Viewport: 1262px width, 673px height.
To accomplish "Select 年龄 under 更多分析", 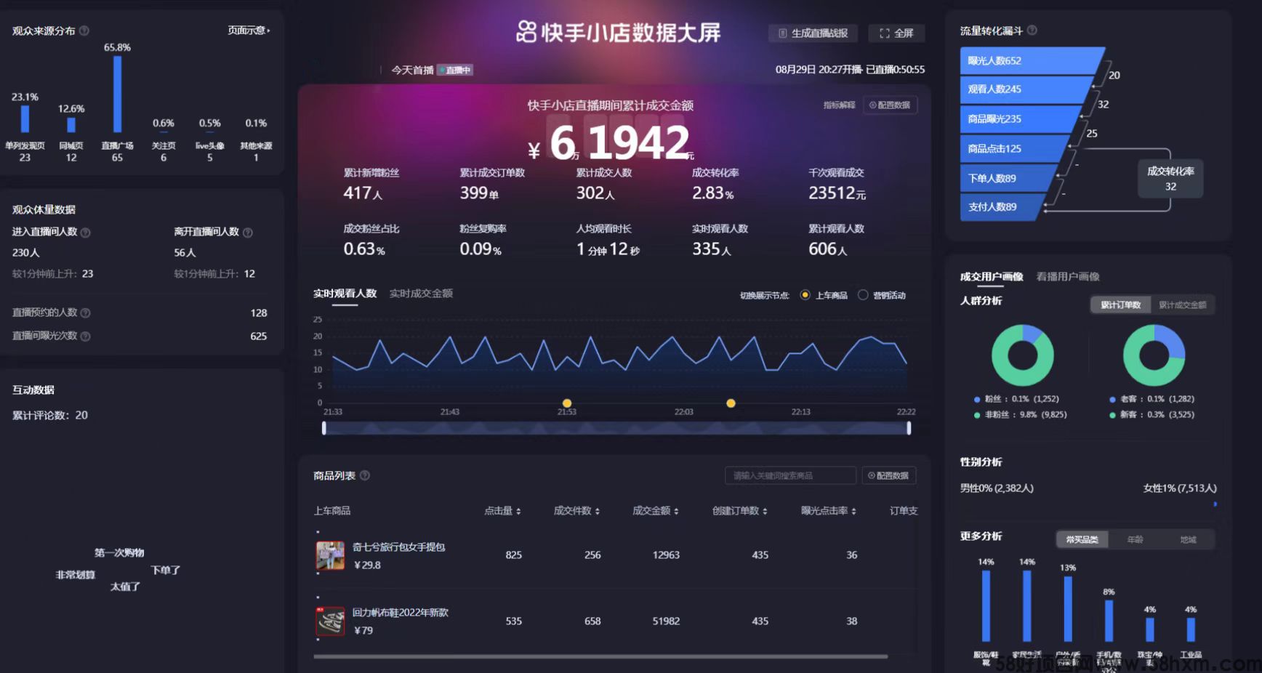I will coord(1135,540).
